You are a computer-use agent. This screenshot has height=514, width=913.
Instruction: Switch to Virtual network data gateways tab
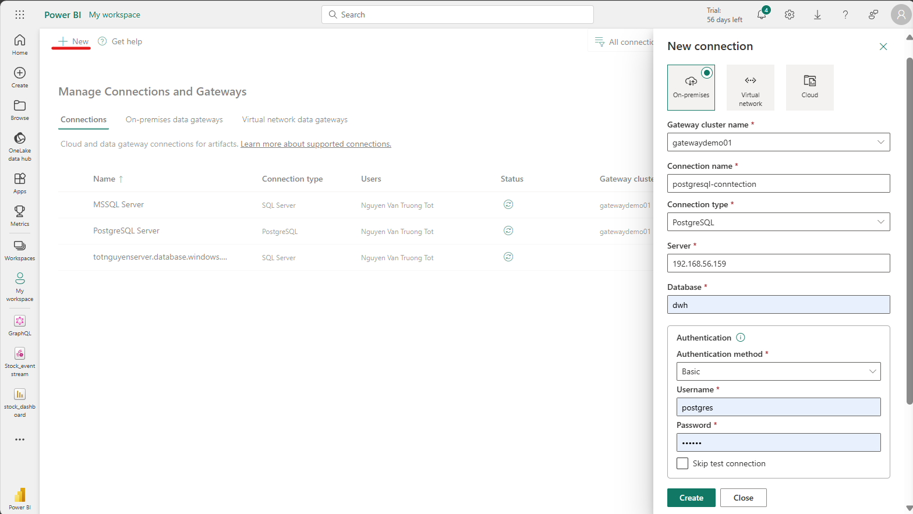pos(295,120)
